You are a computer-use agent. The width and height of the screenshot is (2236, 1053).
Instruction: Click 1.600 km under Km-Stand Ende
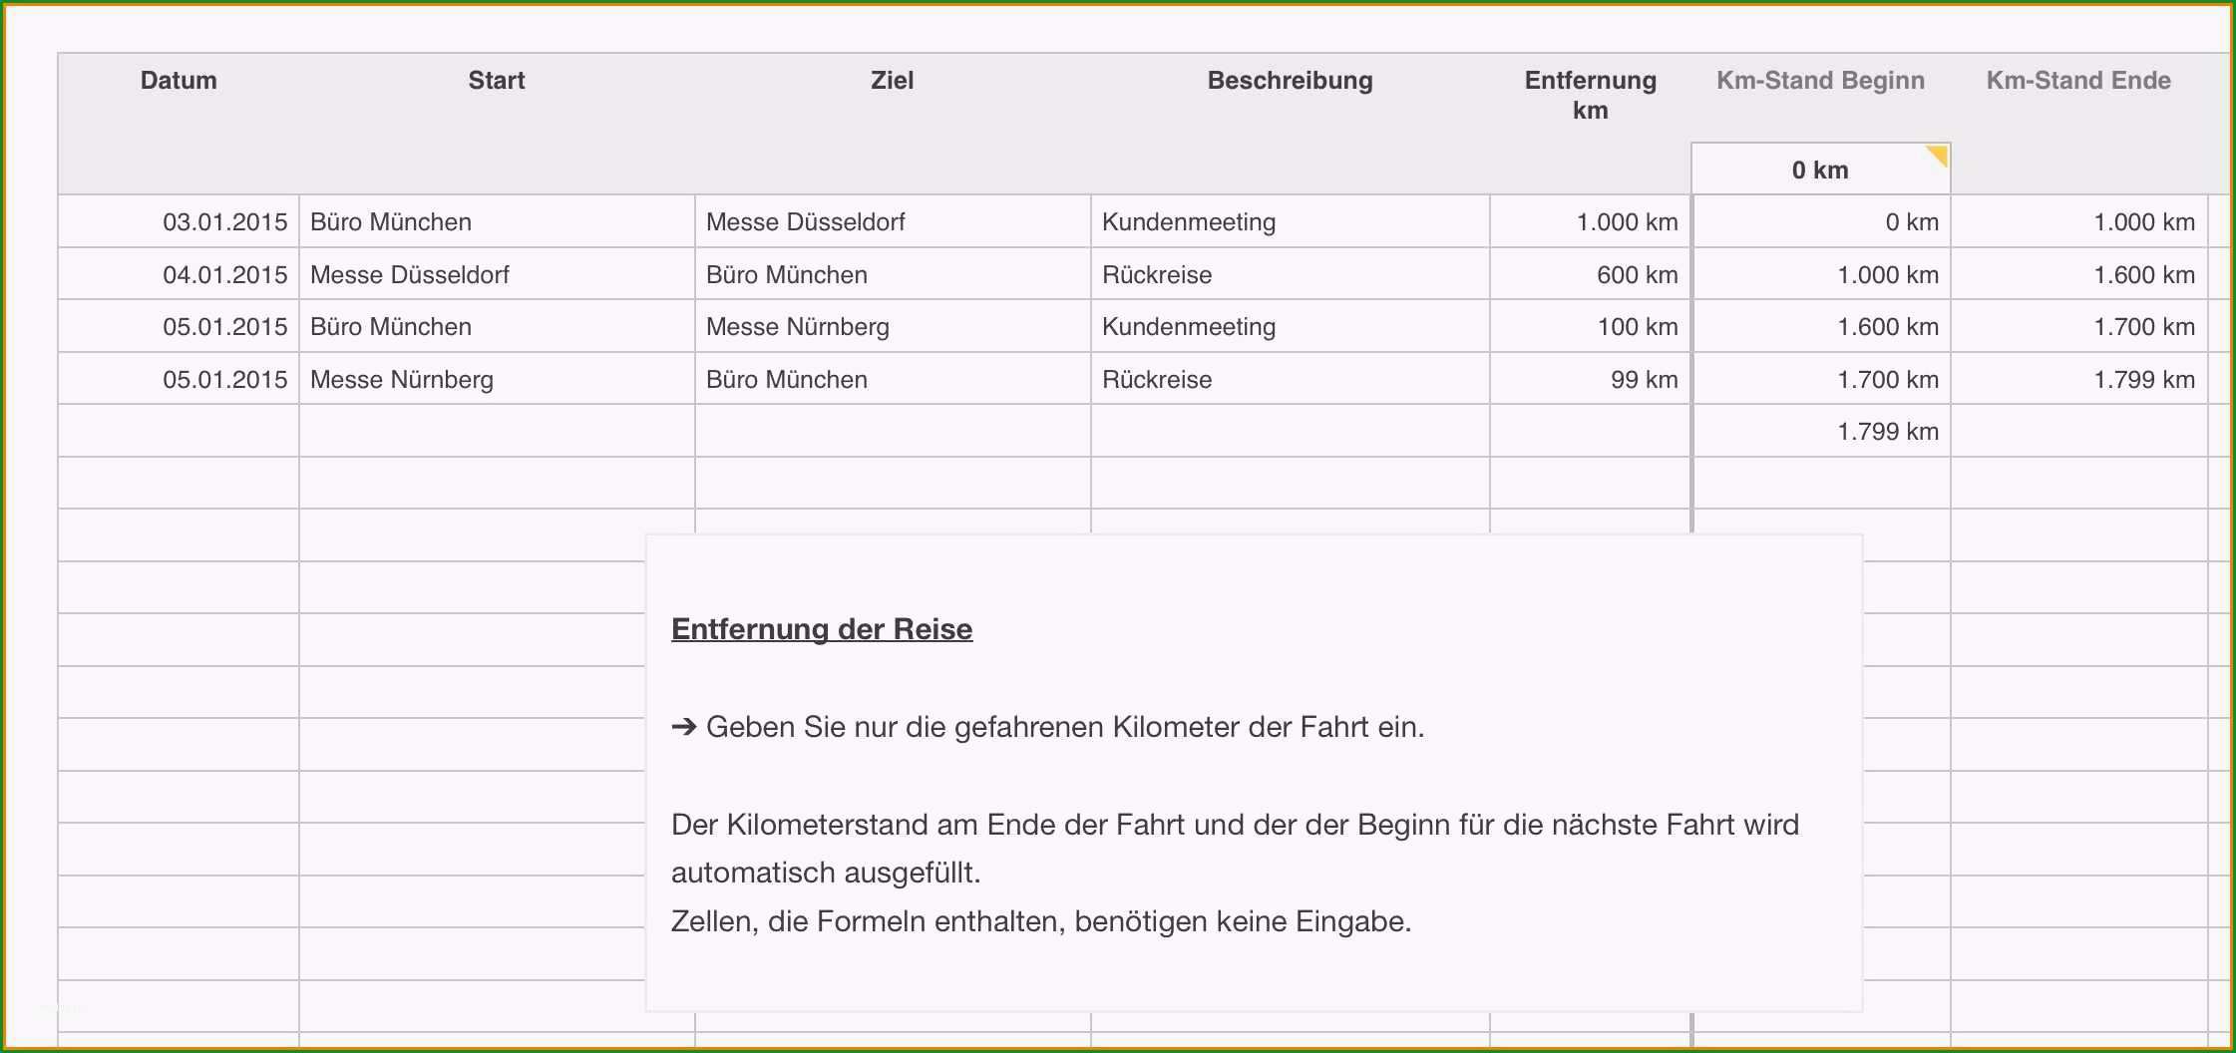click(x=2079, y=274)
